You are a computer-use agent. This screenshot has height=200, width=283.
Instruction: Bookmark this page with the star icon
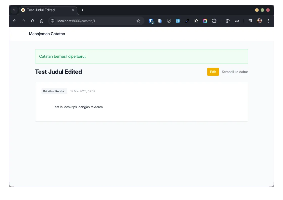pyautogui.click(x=138, y=21)
